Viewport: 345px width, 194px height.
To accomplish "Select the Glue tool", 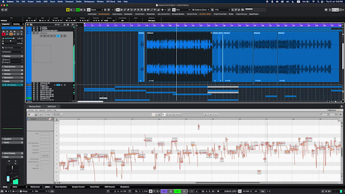I will [x=134, y=10].
